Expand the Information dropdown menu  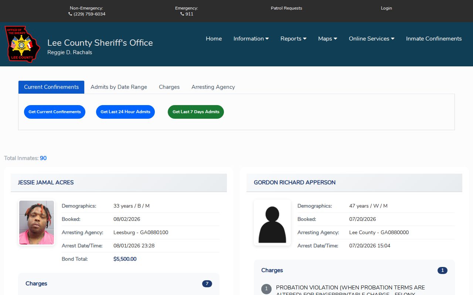click(251, 39)
